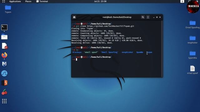Open Burp Suite dock icon

4,83
